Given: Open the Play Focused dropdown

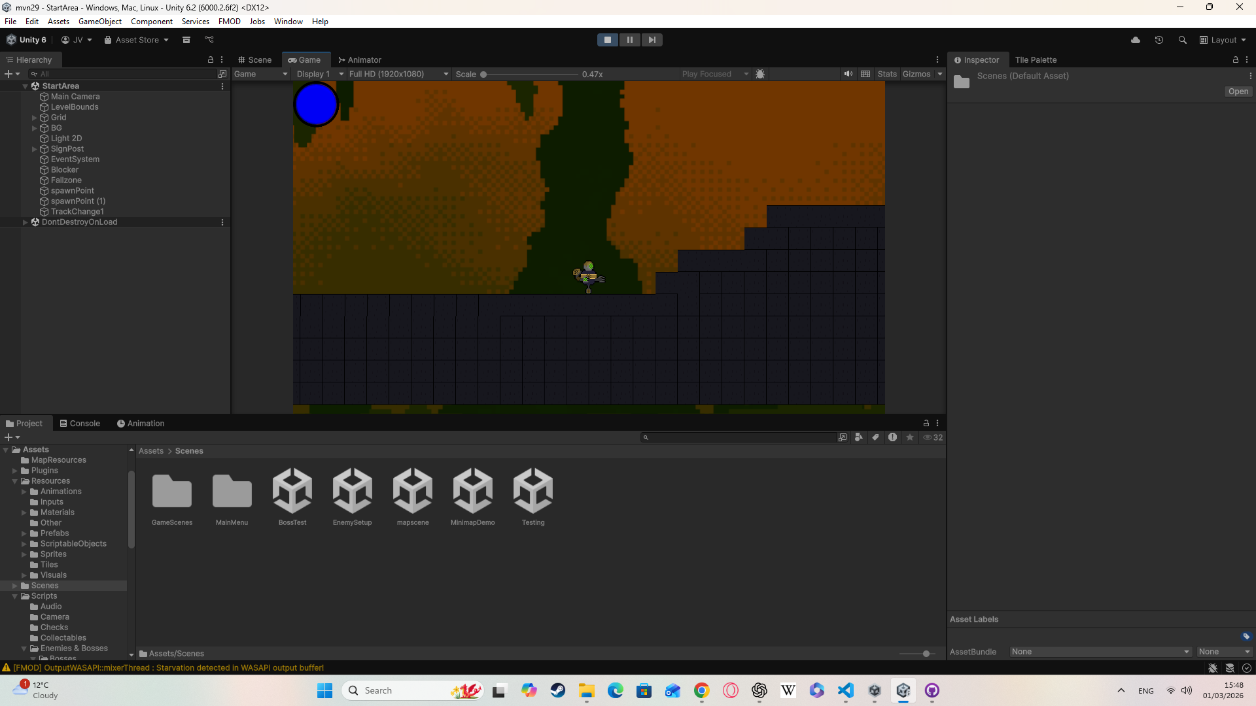Looking at the screenshot, I should pyautogui.click(x=714, y=74).
